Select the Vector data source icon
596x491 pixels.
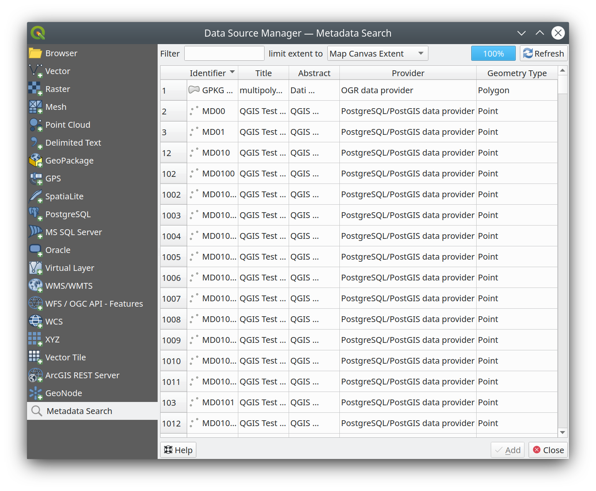[x=36, y=71]
